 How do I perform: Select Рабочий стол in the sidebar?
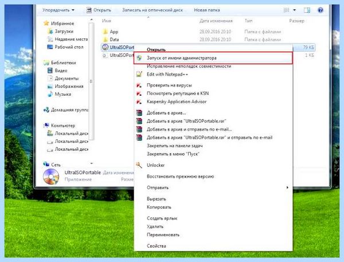(x=69, y=47)
